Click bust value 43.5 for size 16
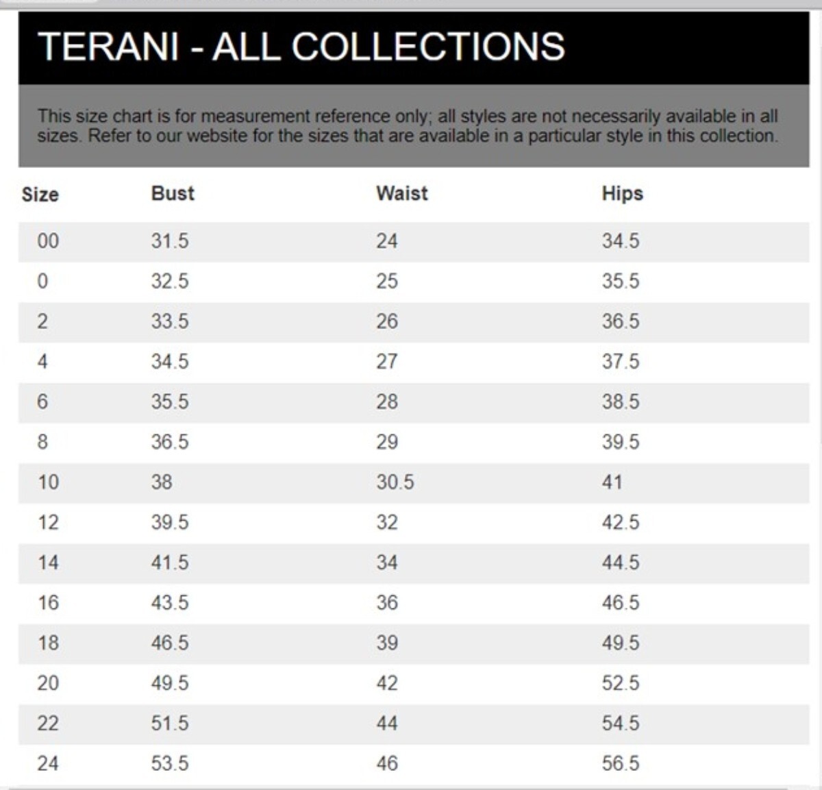The height and width of the screenshot is (790, 822). coord(169,603)
